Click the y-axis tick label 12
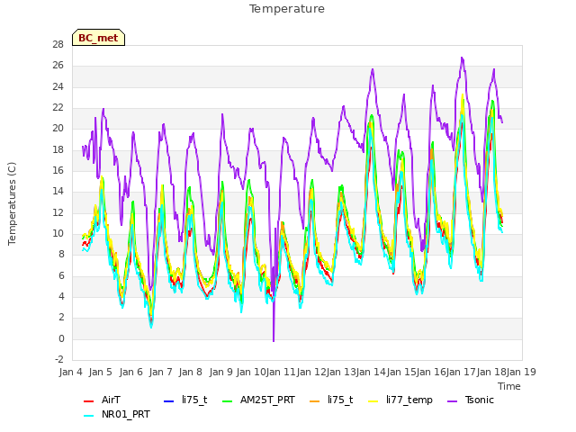 (x=58, y=212)
